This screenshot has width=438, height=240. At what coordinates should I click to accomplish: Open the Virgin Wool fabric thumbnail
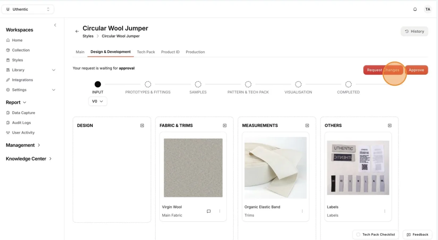(193, 168)
